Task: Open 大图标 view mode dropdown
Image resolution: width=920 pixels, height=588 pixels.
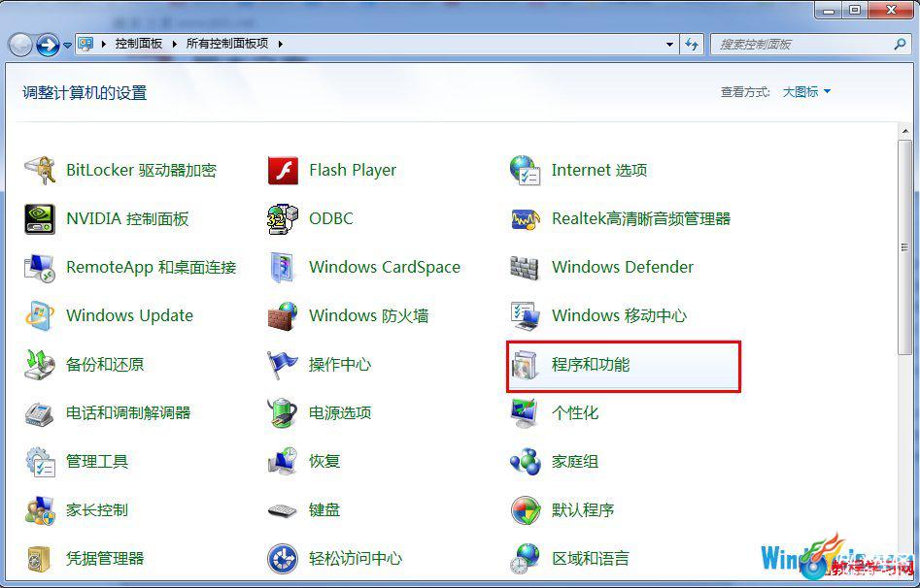Action: click(806, 92)
